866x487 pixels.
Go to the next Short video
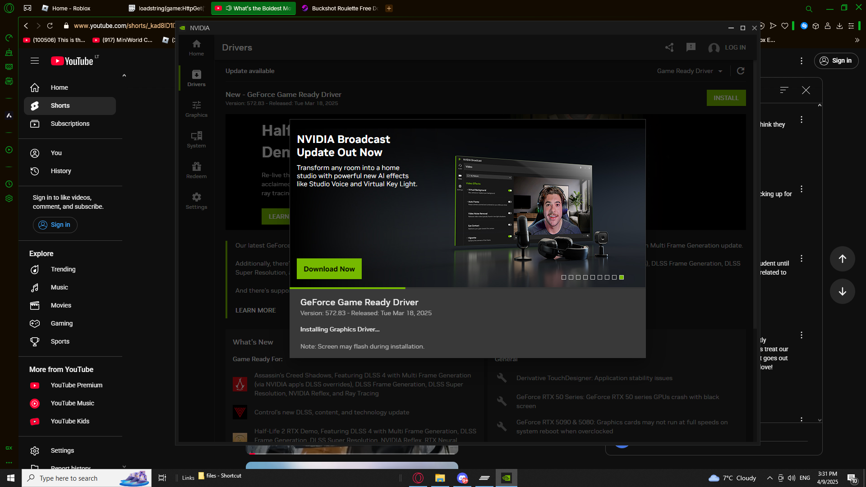pos(842,291)
